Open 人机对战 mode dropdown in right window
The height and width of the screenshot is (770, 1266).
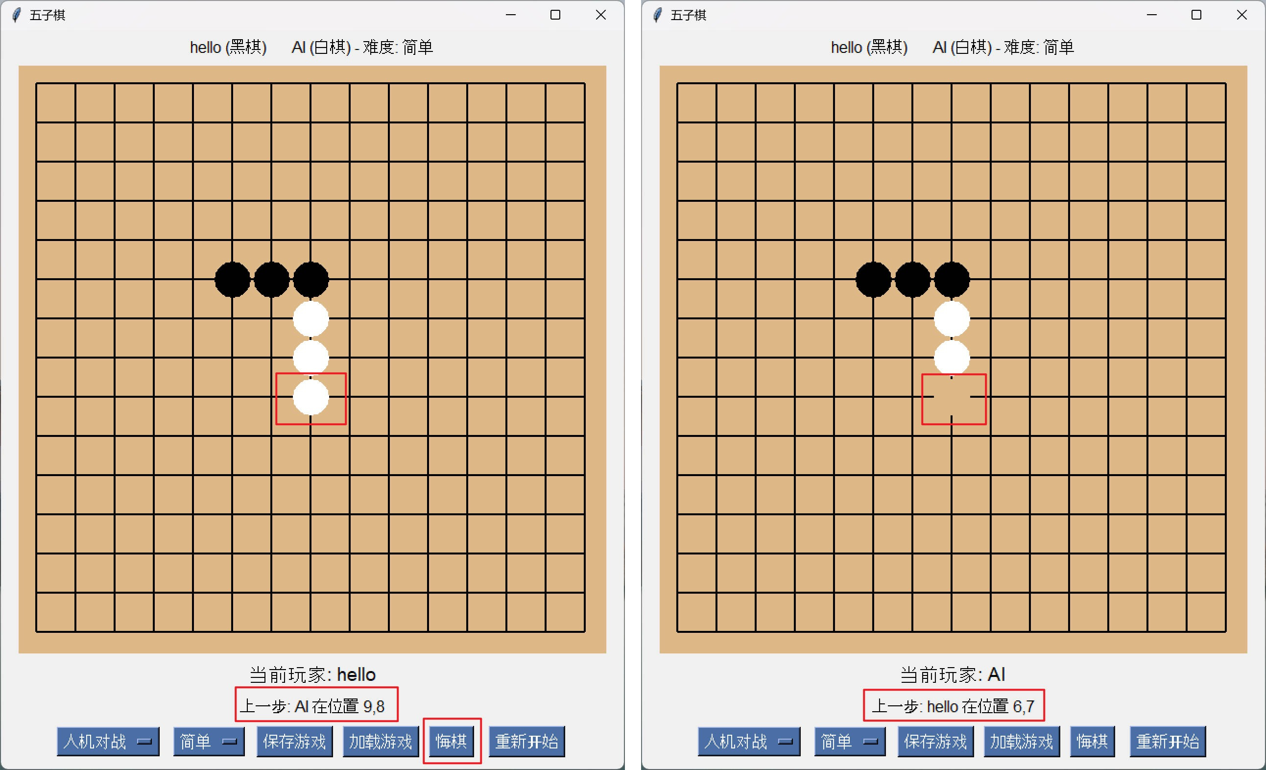pyautogui.click(x=749, y=741)
